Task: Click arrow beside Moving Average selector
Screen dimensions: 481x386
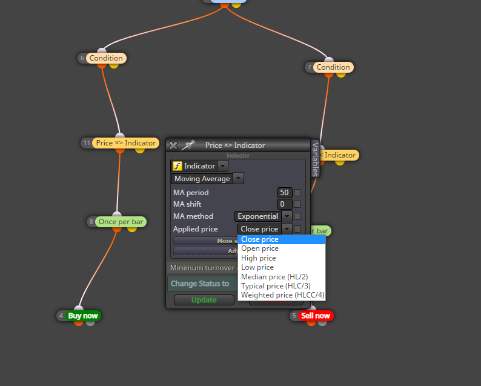Action: [238, 179]
